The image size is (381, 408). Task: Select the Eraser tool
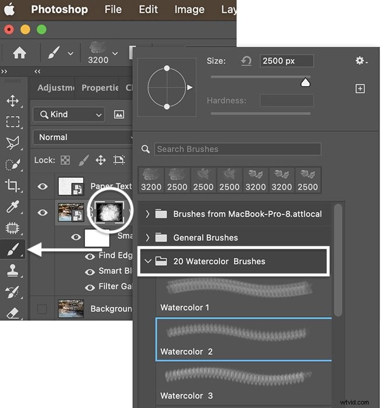(12, 313)
